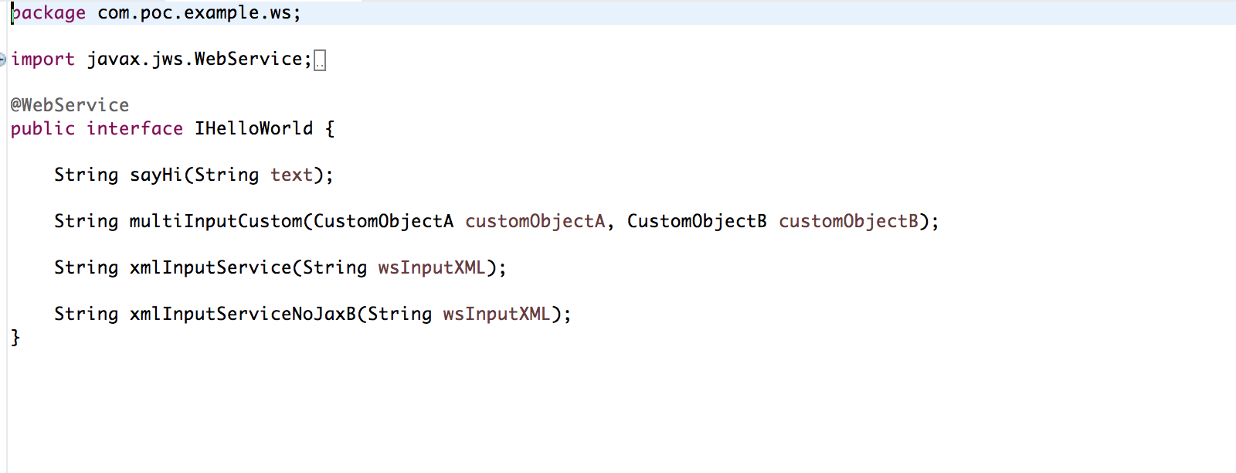Click the public keyword
Viewport: 1236px width, 473px height.
click(42, 128)
